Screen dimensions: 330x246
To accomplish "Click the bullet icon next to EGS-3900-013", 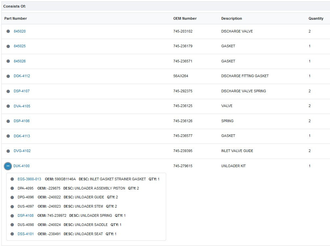I will pos(12,179).
